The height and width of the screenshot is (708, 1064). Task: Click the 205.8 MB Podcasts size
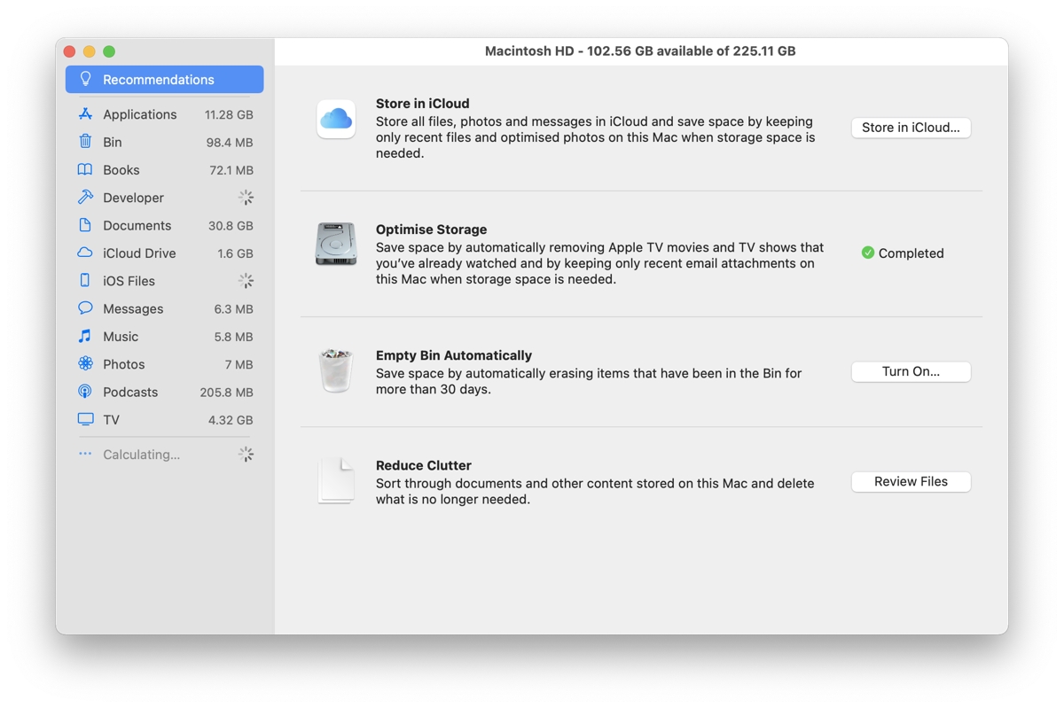pyautogui.click(x=226, y=392)
